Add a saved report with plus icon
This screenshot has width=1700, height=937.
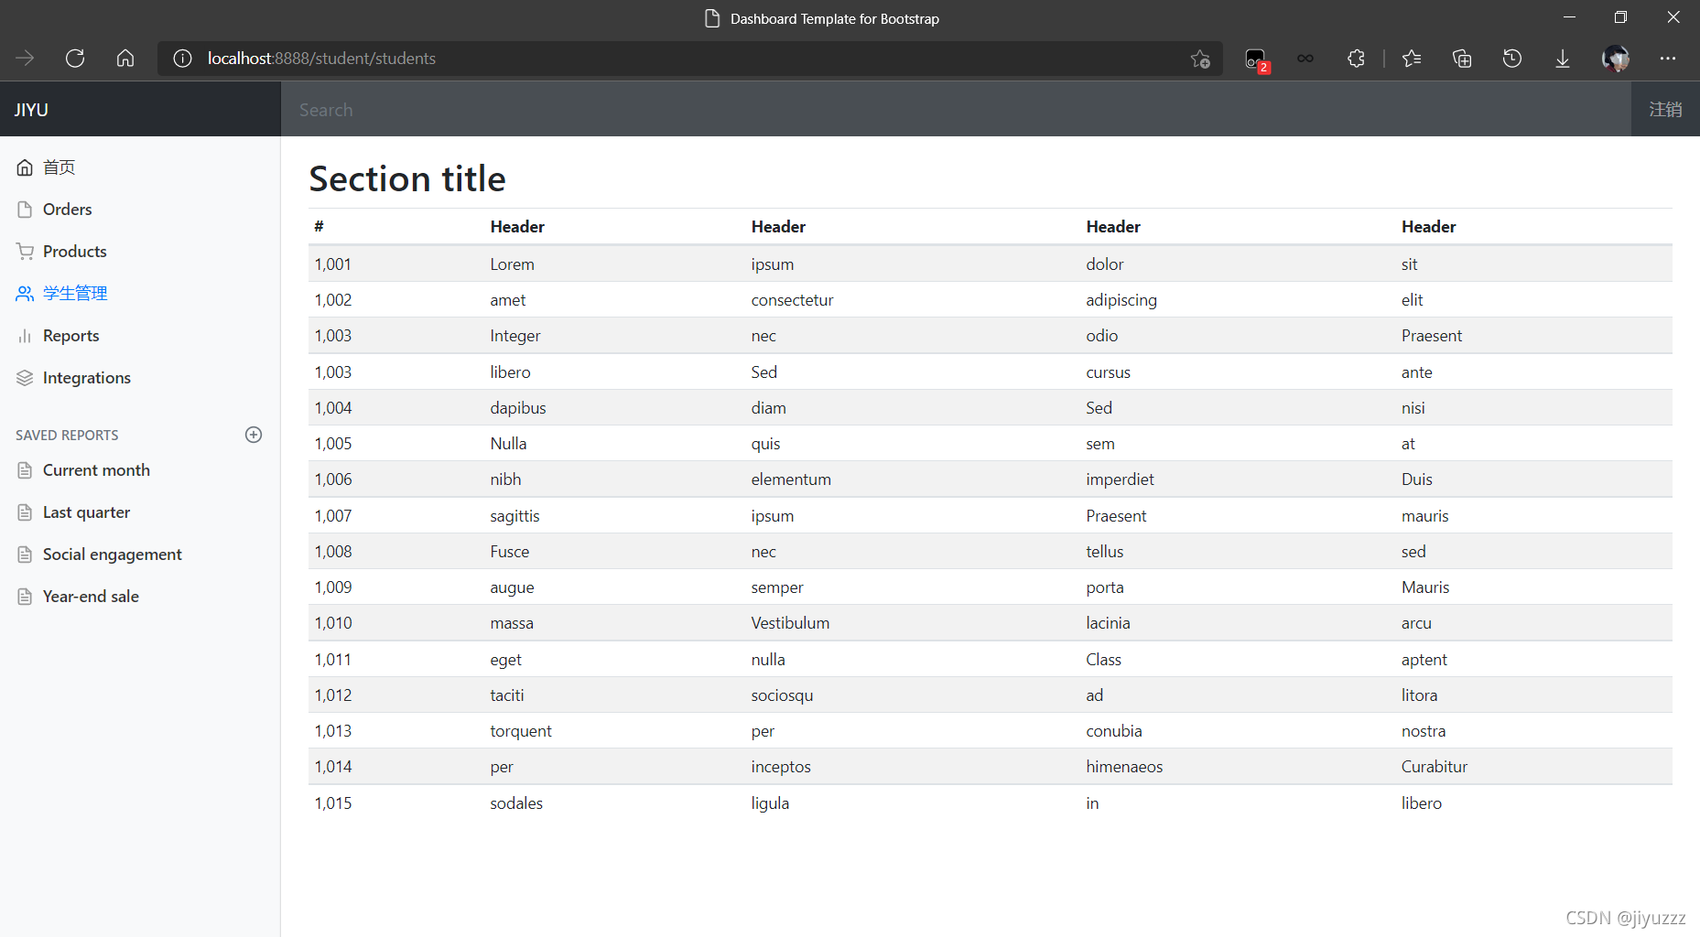coord(254,435)
